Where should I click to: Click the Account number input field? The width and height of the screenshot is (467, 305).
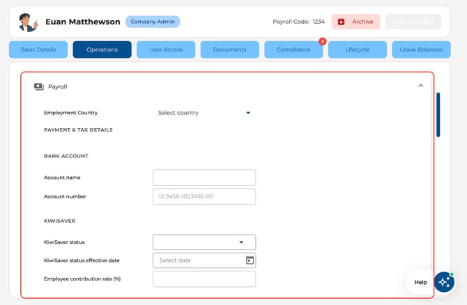[x=204, y=196]
